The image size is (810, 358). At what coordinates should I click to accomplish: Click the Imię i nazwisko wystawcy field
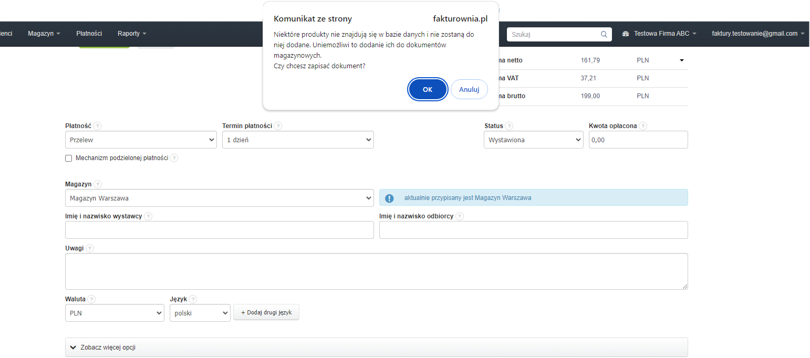[220, 230]
